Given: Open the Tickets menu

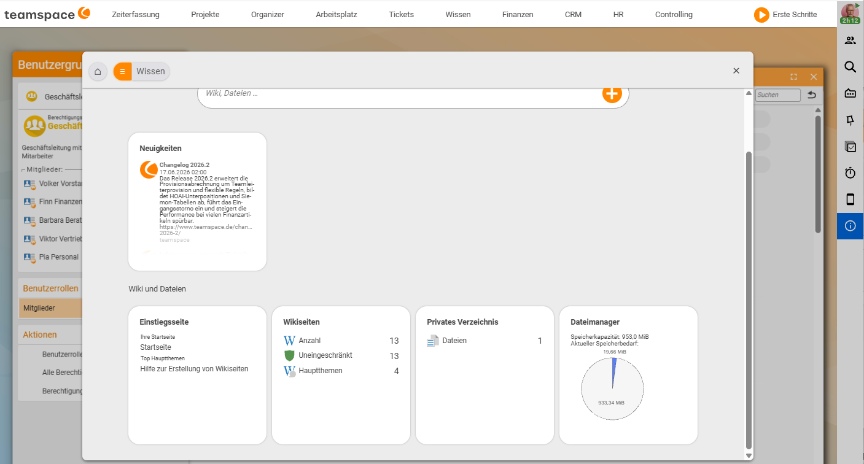Looking at the screenshot, I should tap(402, 15).
